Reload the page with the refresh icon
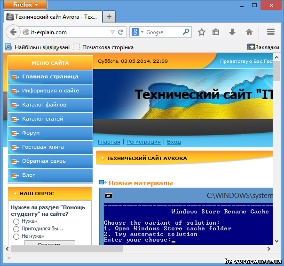Image resolution: width=284 pixels, height=266 pixels. (x=121, y=32)
